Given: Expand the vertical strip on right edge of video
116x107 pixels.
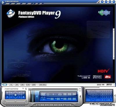Looking at the screenshot, I should 114,44.
